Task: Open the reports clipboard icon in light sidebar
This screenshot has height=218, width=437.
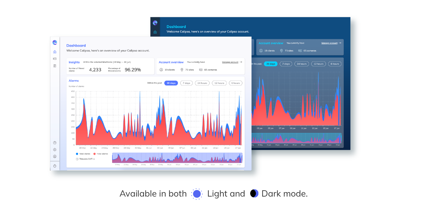Action: (x=55, y=66)
